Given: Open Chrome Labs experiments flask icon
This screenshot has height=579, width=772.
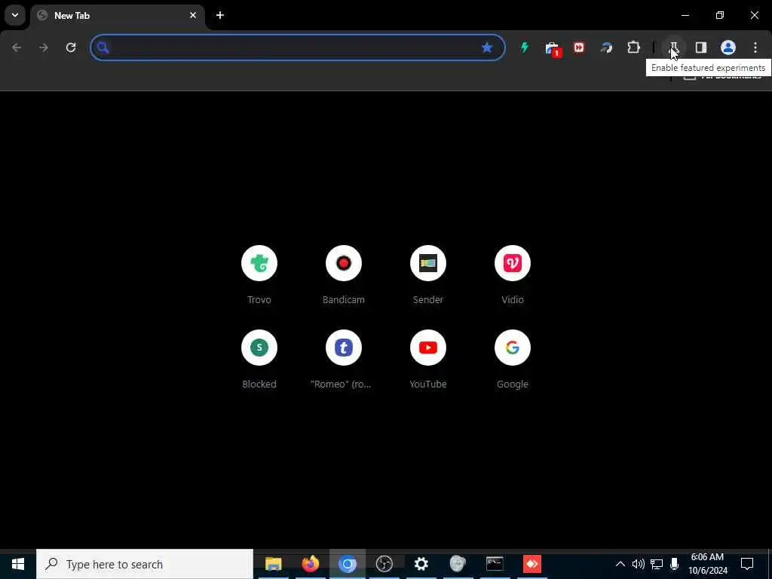Looking at the screenshot, I should tap(673, 47).
